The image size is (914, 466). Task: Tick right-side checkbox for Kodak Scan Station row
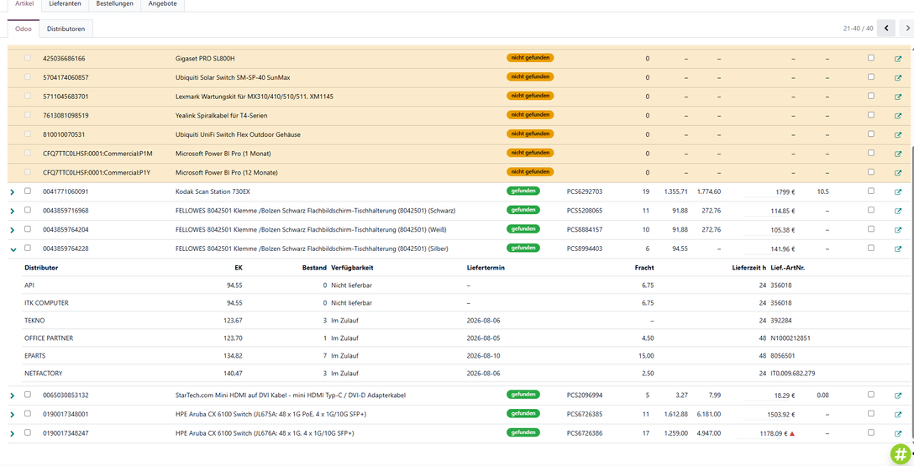click(x=871, y=191)
